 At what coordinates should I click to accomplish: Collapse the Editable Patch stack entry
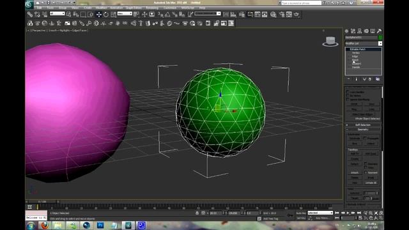click(x=348, y=49)
